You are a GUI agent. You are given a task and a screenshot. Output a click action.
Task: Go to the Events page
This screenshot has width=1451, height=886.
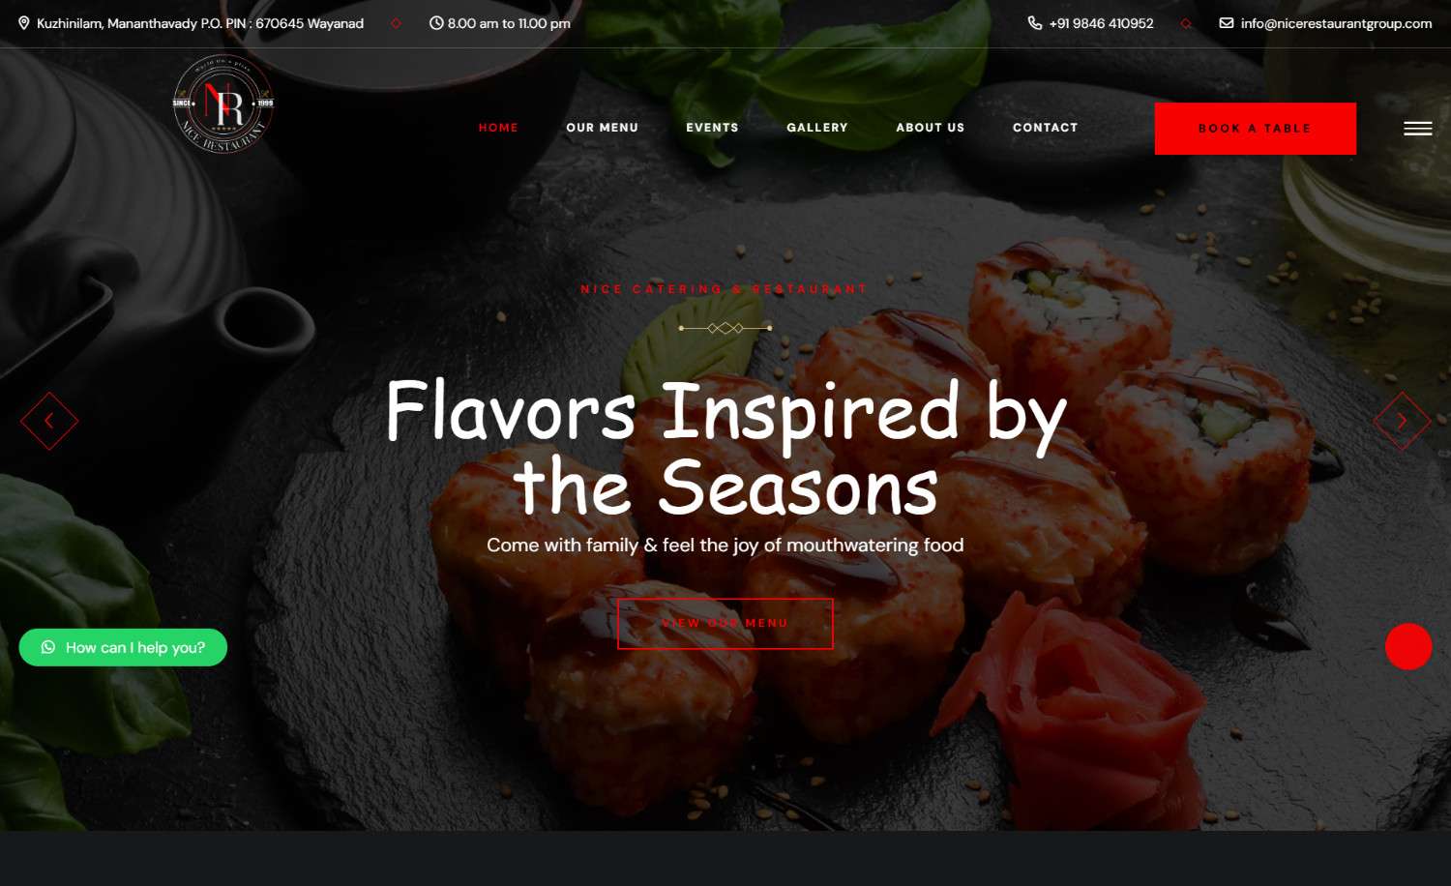[712, 128]
